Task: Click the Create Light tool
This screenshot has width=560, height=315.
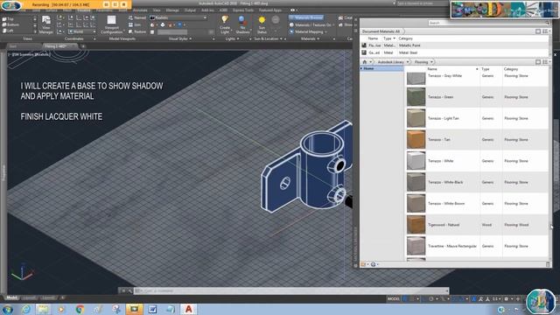Action: point(225,24)
